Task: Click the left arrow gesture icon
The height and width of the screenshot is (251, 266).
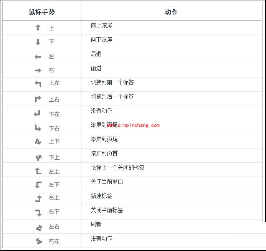Action: coord(38,57)
